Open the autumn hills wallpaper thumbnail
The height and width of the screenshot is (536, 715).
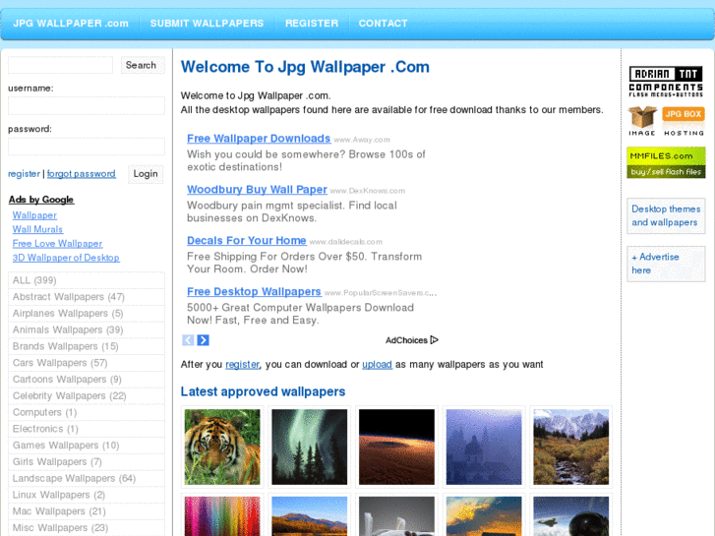pos(309,516)
